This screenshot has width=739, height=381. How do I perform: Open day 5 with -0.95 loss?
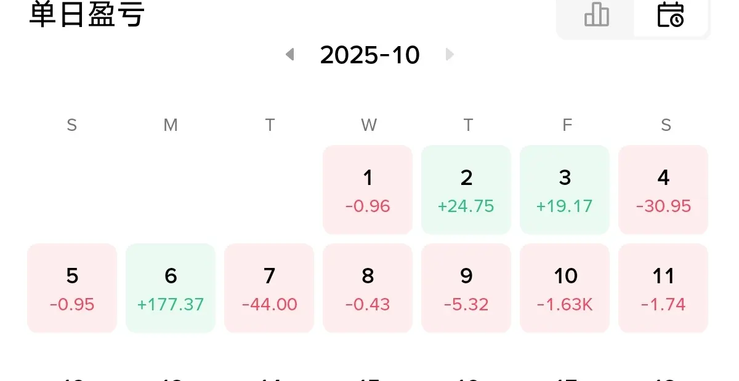pyautogui.click(x=72, y=288)
